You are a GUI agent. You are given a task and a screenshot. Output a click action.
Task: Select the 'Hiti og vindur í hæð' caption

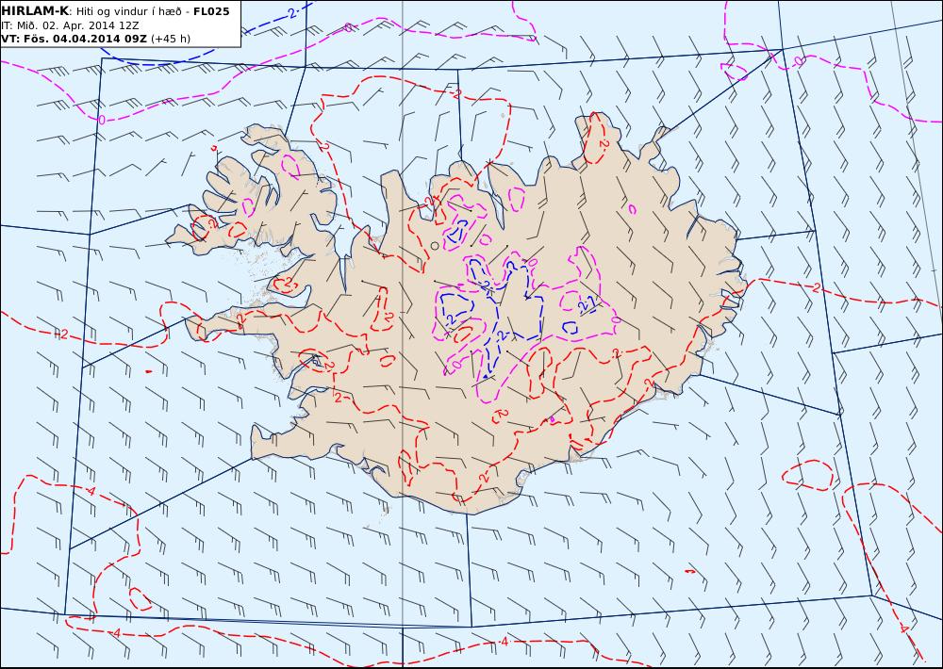point(128,11)
